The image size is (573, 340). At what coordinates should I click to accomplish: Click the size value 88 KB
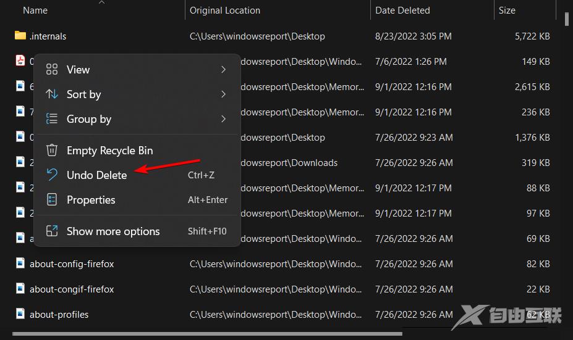click(x=538, y=188)
